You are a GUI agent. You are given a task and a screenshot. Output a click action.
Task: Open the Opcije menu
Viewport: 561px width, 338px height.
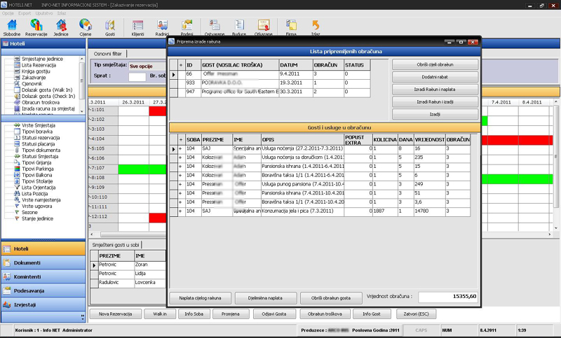tap(8, 13)
